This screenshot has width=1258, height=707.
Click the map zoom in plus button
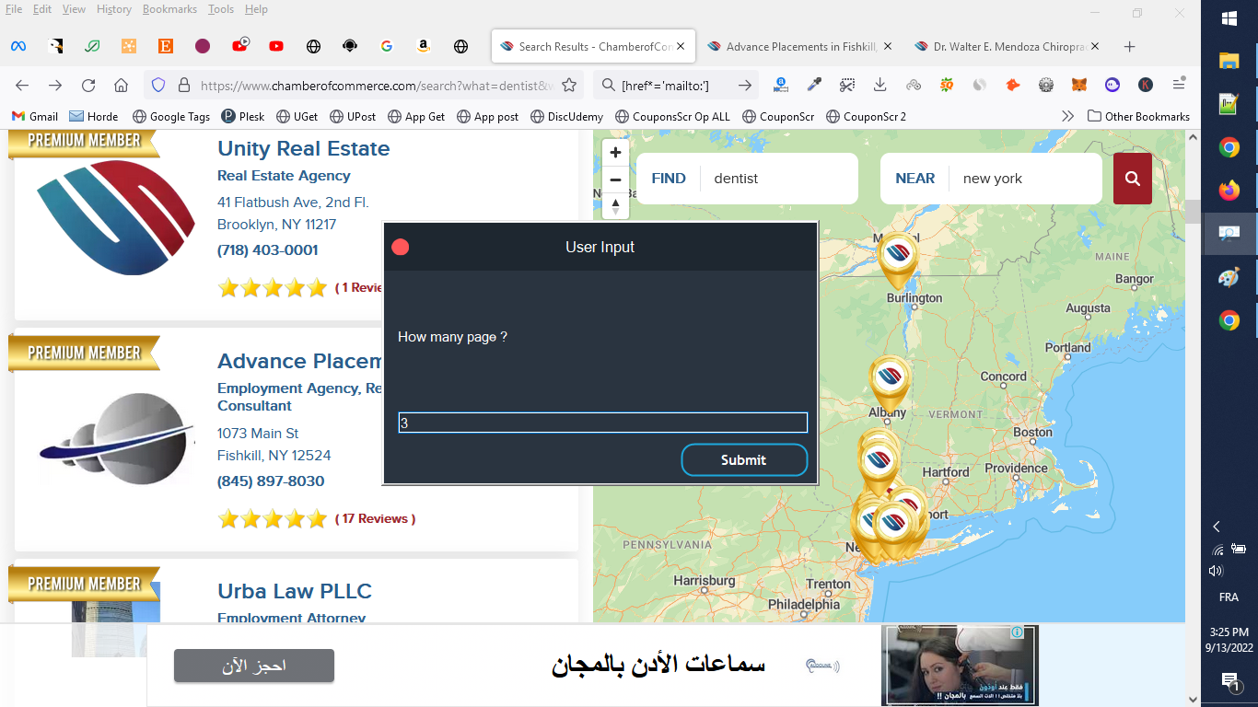point(615,153)
